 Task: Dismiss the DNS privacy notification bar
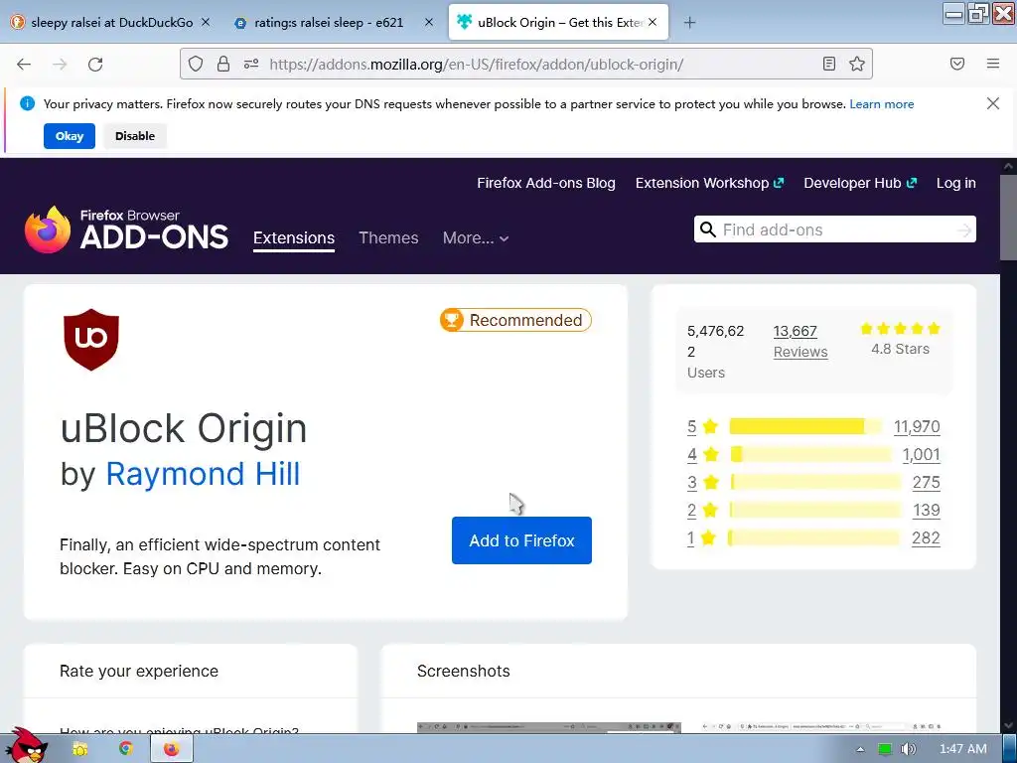992,103
